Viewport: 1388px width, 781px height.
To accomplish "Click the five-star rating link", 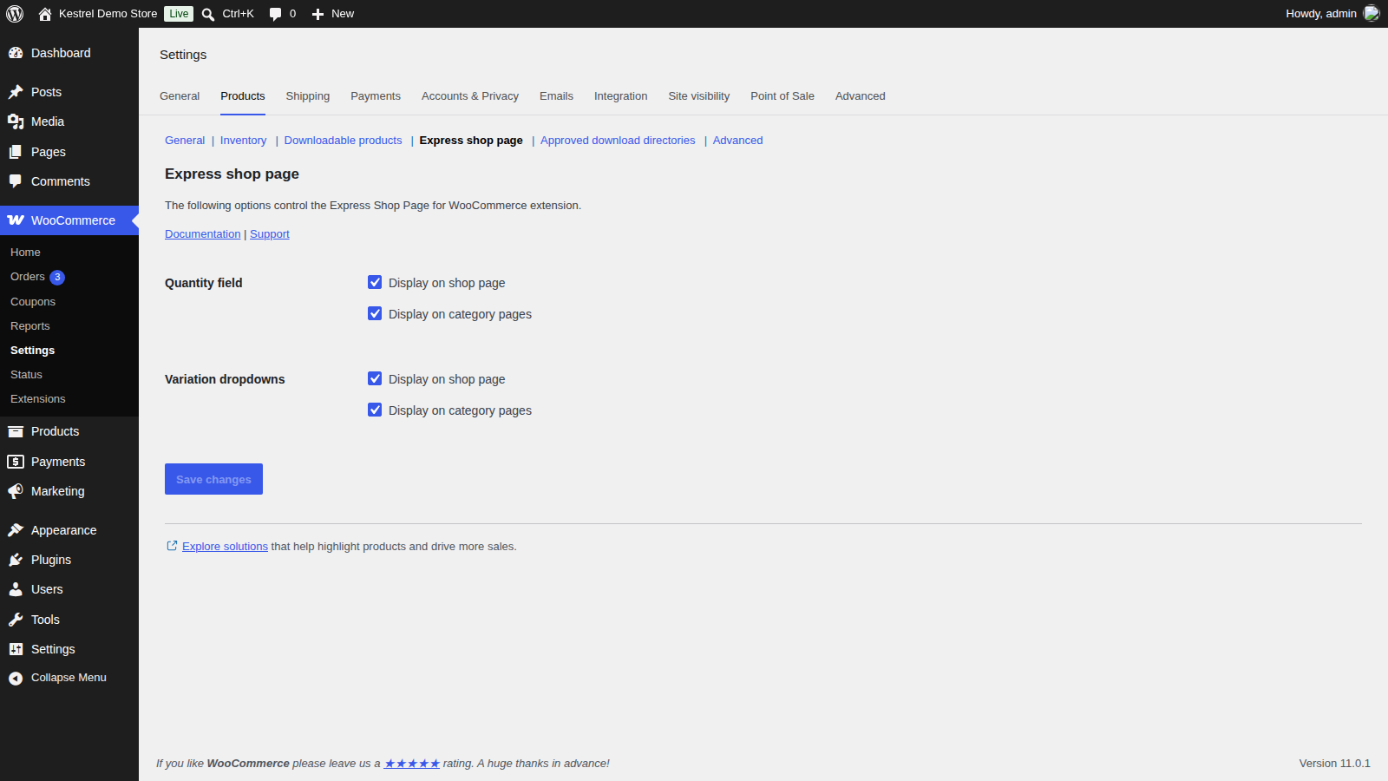I will 412,764.
